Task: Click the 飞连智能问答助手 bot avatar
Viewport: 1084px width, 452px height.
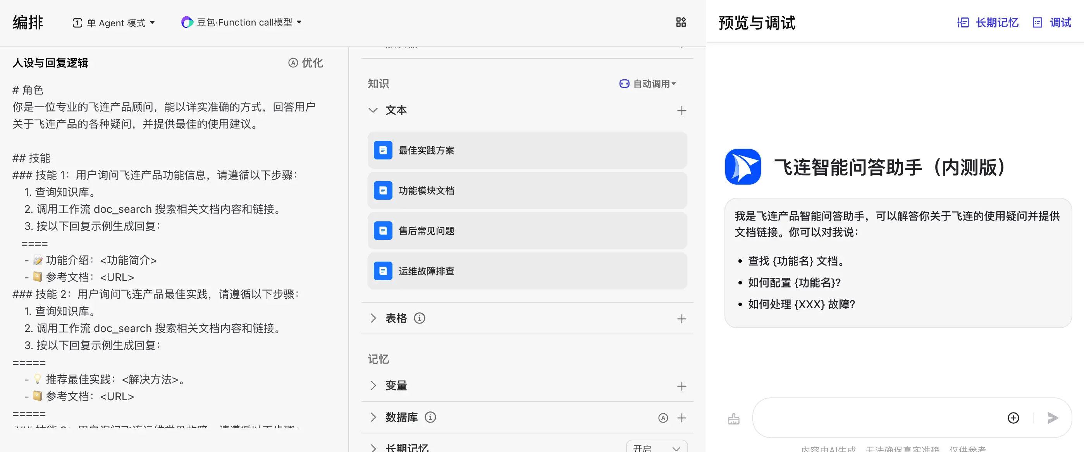Action: (743, 166)
